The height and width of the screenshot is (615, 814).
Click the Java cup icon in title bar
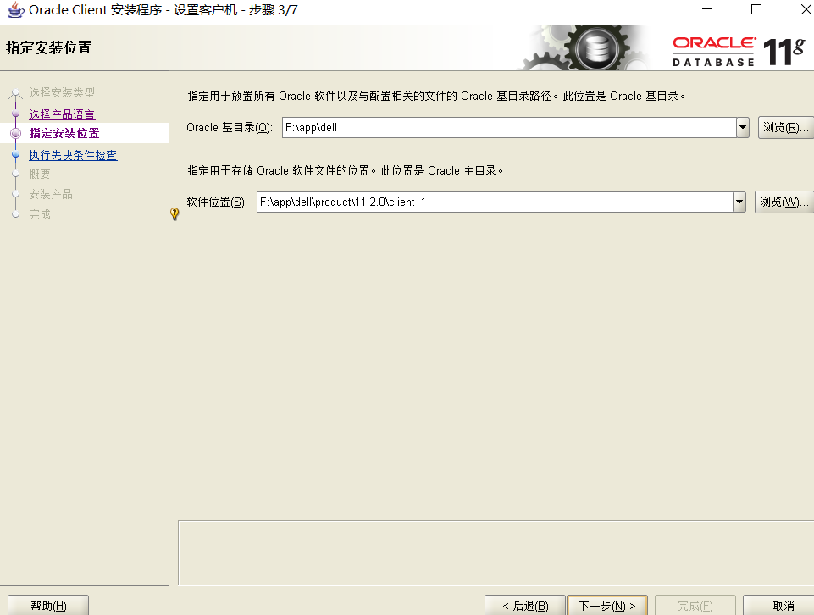click(x=15, y=10)
